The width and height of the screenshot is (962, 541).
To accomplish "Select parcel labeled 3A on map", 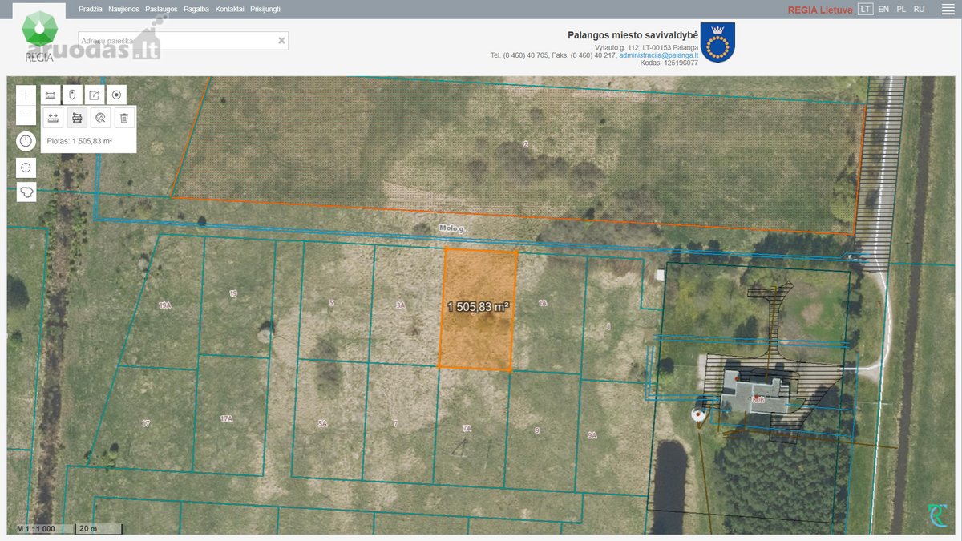I will [x=400, y=305].
